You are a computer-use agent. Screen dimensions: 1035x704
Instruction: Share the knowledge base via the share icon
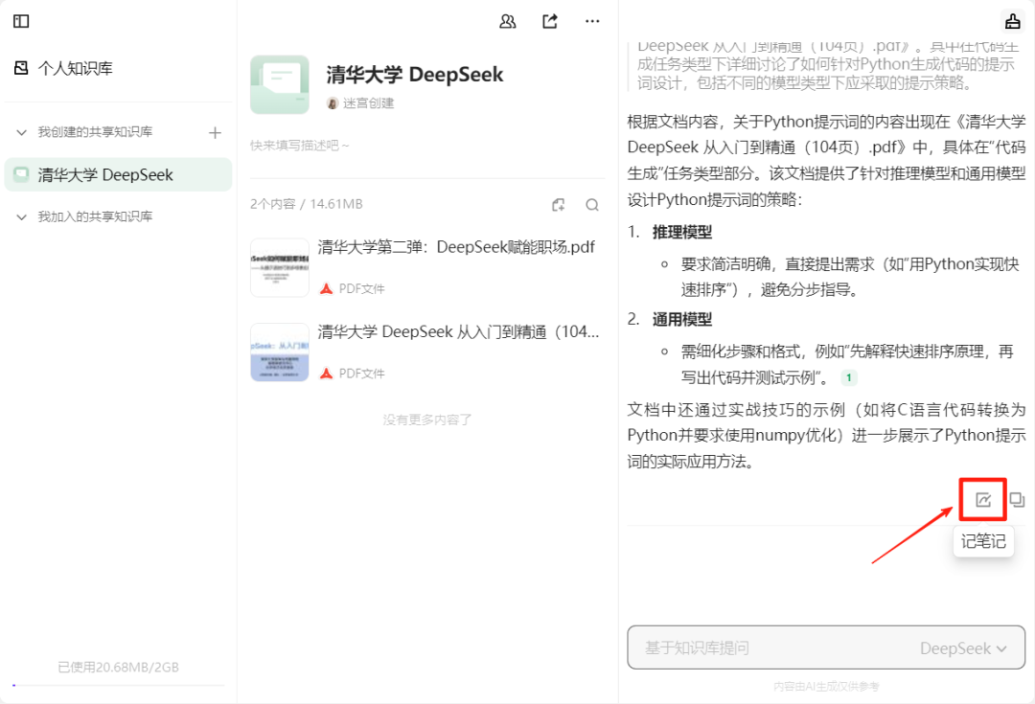(x=549, y=21)
